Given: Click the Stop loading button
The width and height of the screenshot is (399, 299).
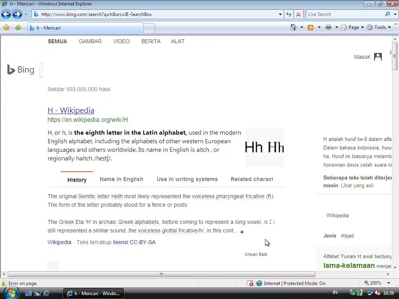Looking at the screenshot, I should pyautogui.click(x=298, y=14).
